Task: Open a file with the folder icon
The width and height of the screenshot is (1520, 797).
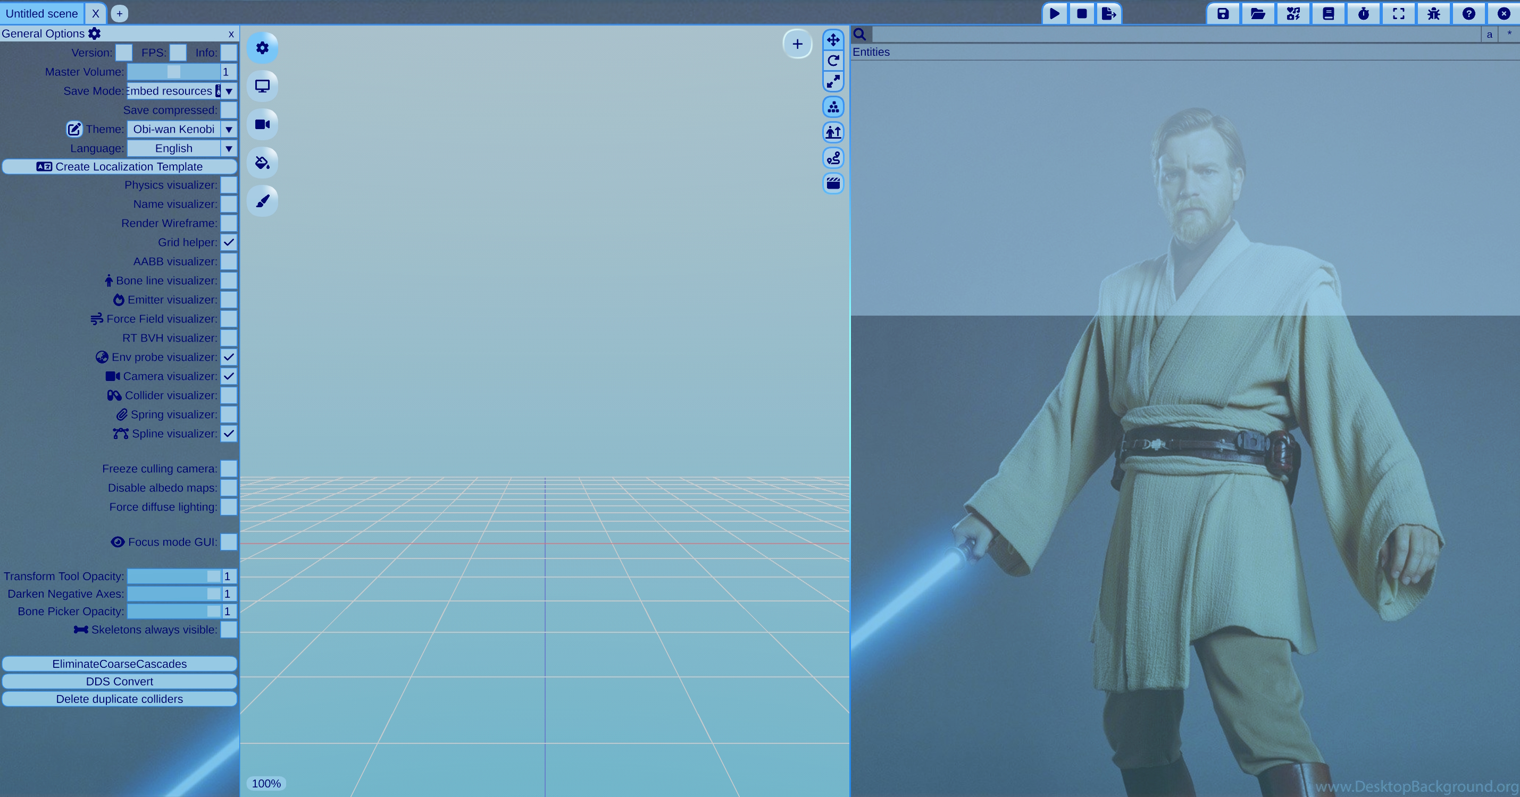Action: pos(1258,13)
